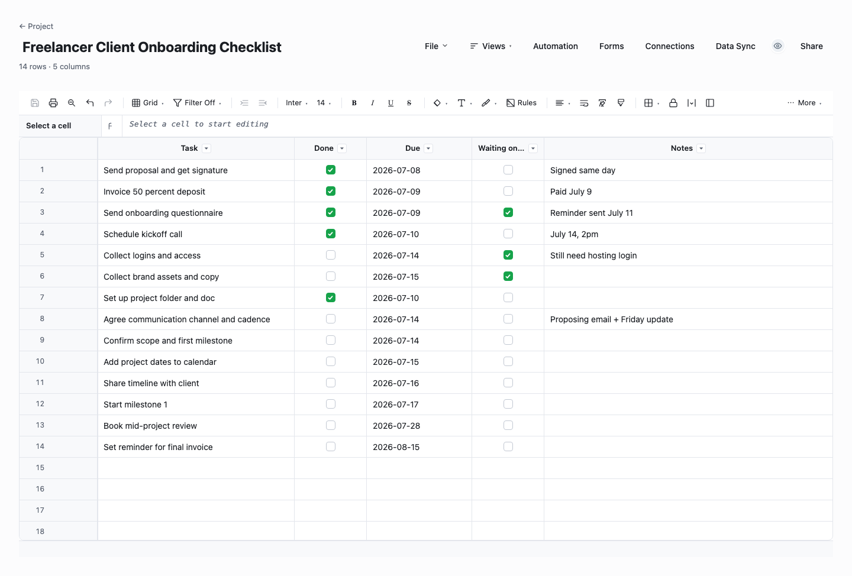852x576 pixels.
Task: Uncheck Waiting on for Send onboarding questionnaire
Action: pos(508,212)
